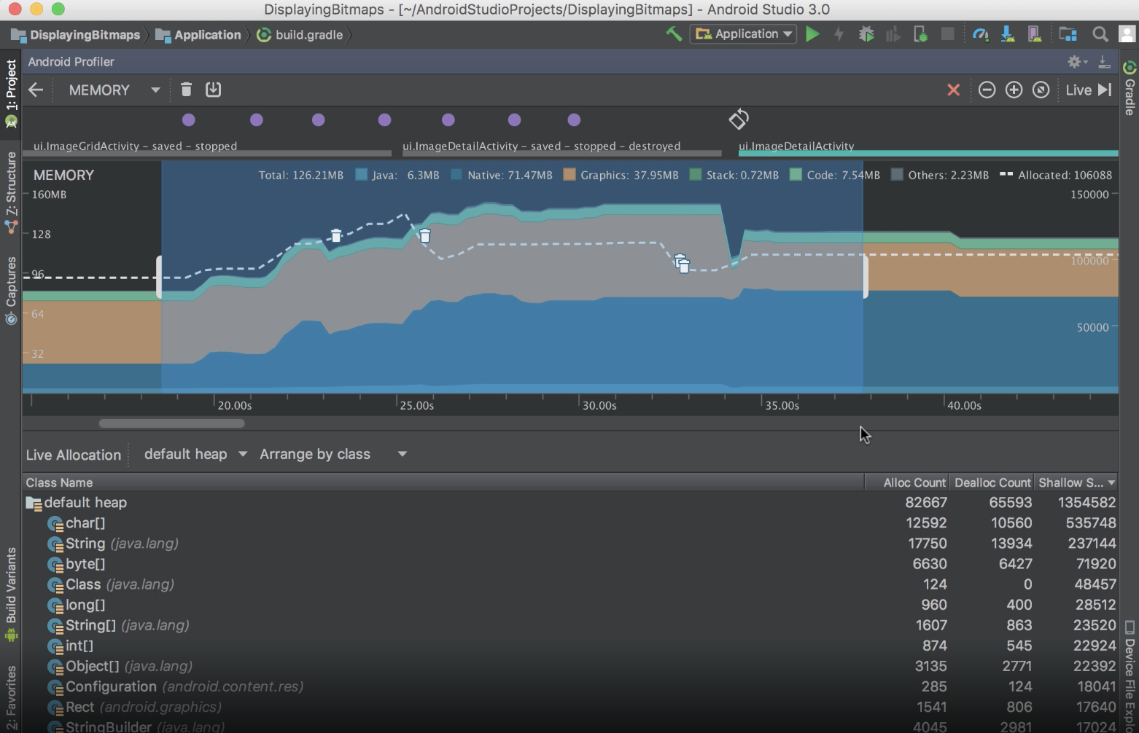Select the Class (java.lang) row
Screen dimensions: 1139x733
(x=570, y=584)
